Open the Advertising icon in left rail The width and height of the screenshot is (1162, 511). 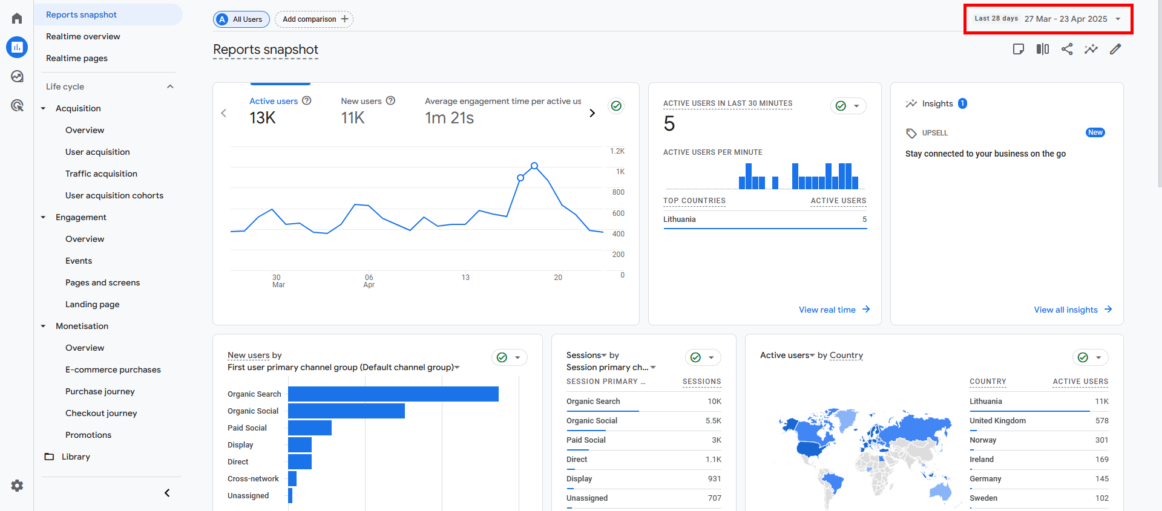point(17,106)
